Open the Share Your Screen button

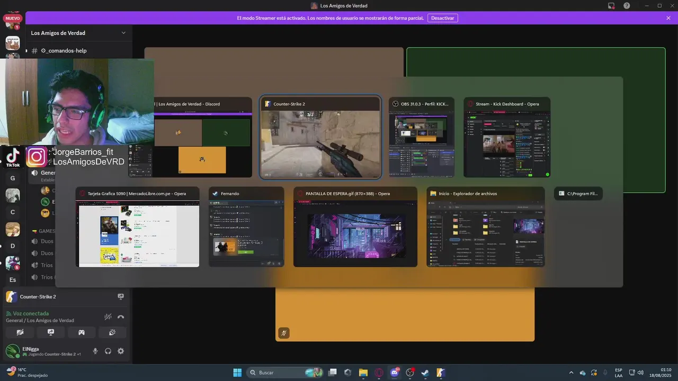51,332
